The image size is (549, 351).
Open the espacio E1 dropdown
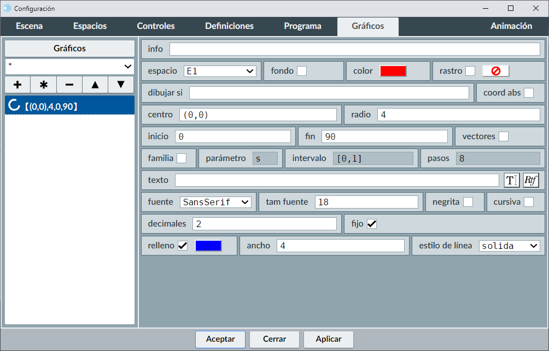point(220,71)
